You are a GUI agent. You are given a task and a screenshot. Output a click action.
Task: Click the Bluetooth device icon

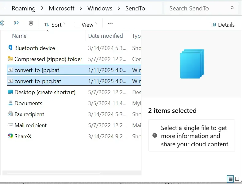point(10,48)
